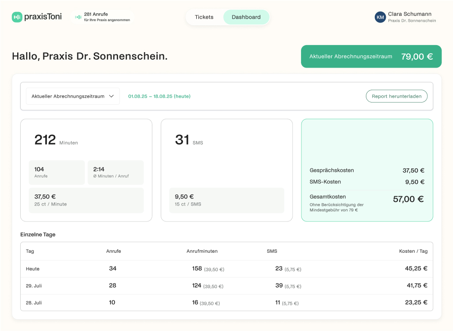Viewport: 453px width, 331px height.
Task: Select the 31 SMS statistics card
Action: pos(227,170)
